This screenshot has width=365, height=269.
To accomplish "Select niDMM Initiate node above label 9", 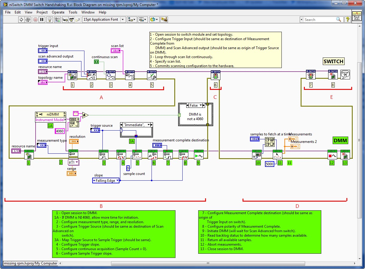I will pyautogui.click(x=199, y=154).
